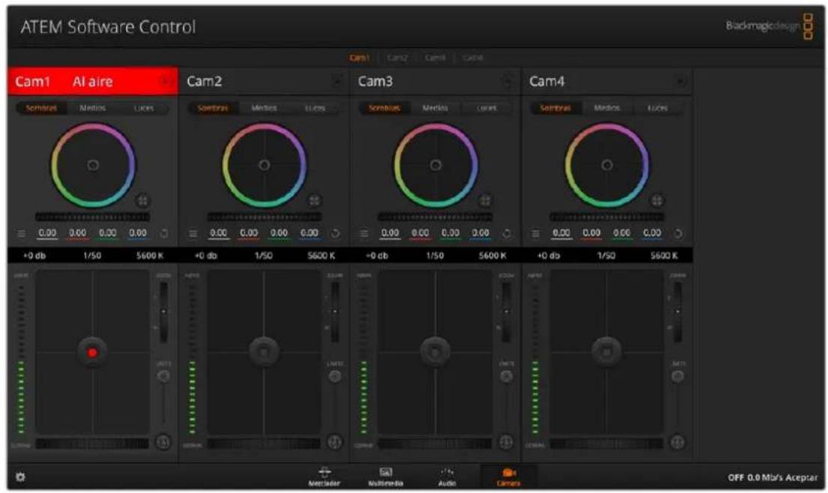Reset Cam4 color values with circular arrow
Viewport: 828px width, 493px height.
(678, 233)
